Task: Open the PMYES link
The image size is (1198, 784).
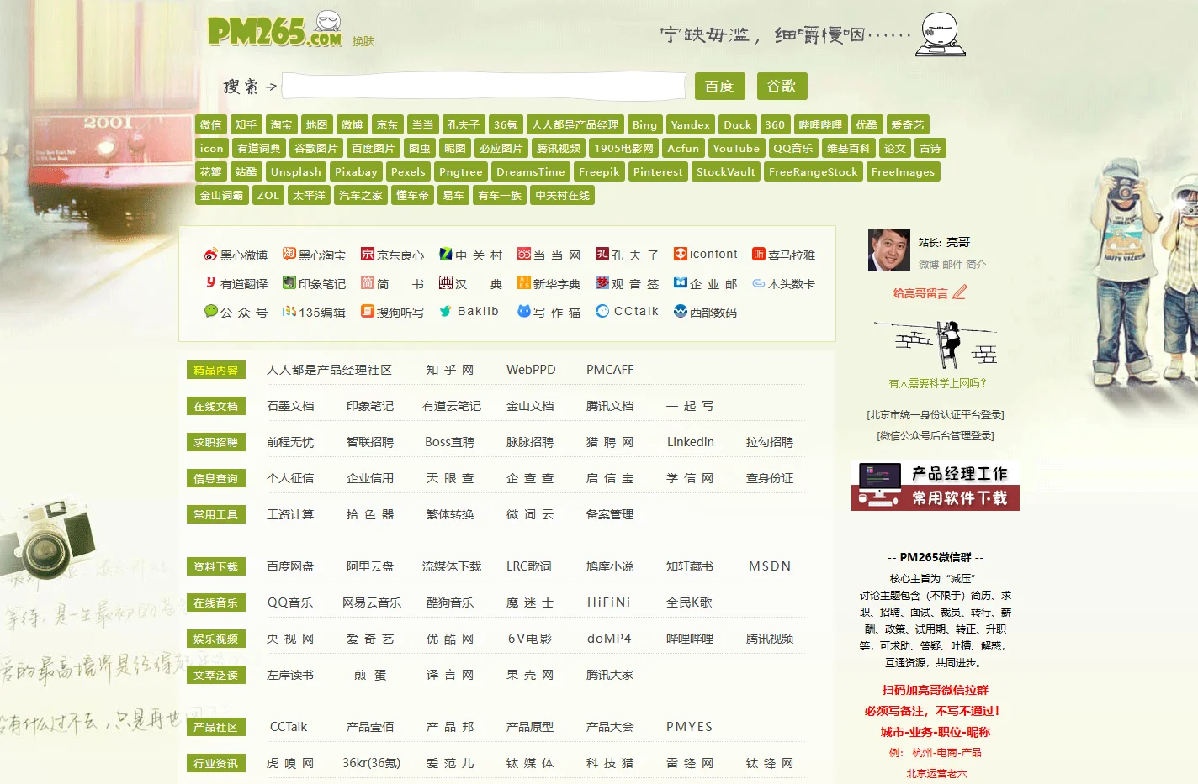Action: pos(689,727)
